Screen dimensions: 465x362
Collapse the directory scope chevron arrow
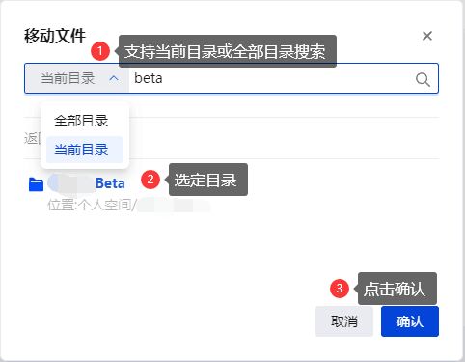pos(114,78)
